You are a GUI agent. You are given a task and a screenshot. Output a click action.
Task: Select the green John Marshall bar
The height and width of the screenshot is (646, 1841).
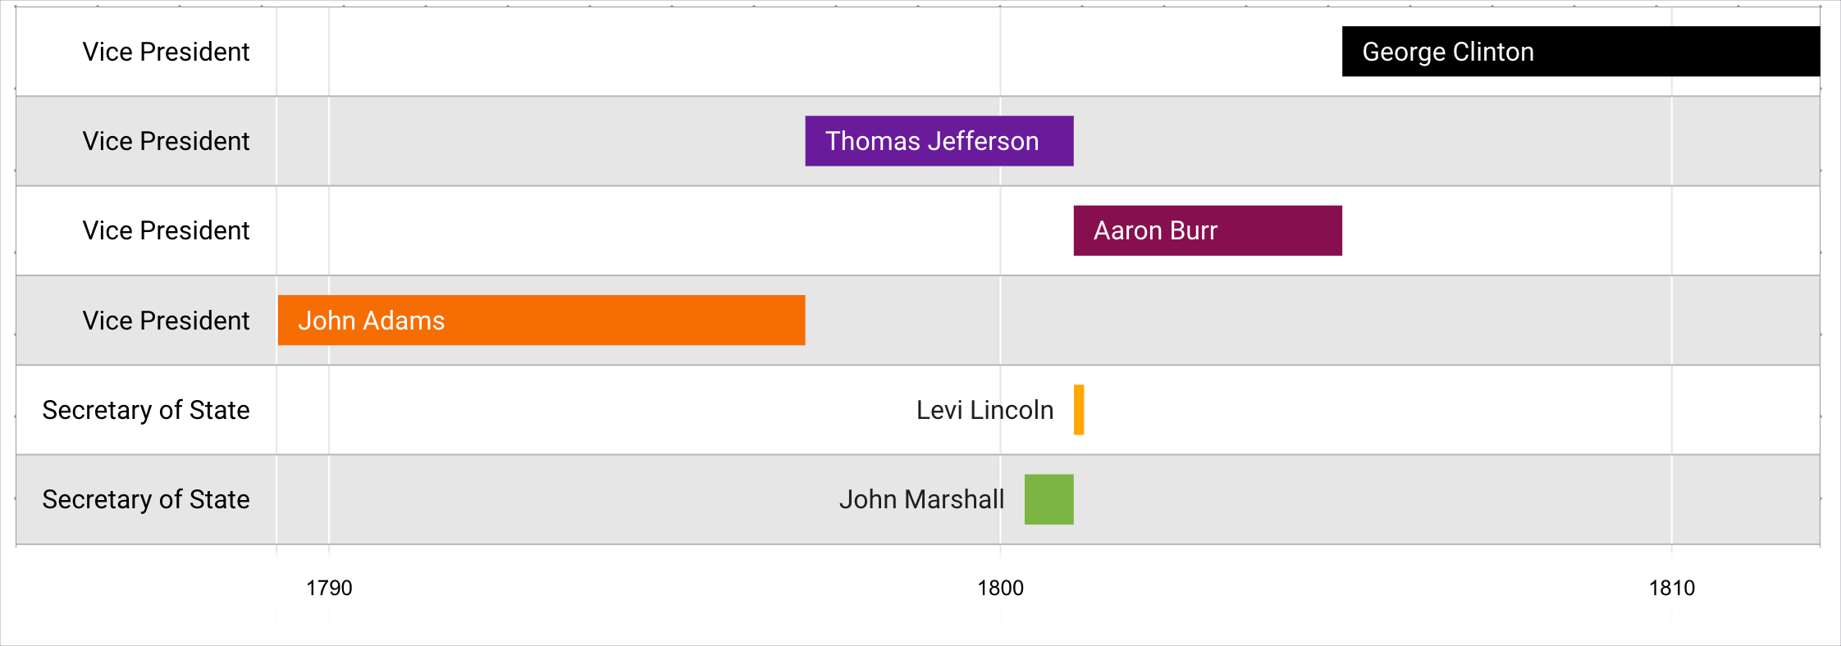pos(1048,499)
